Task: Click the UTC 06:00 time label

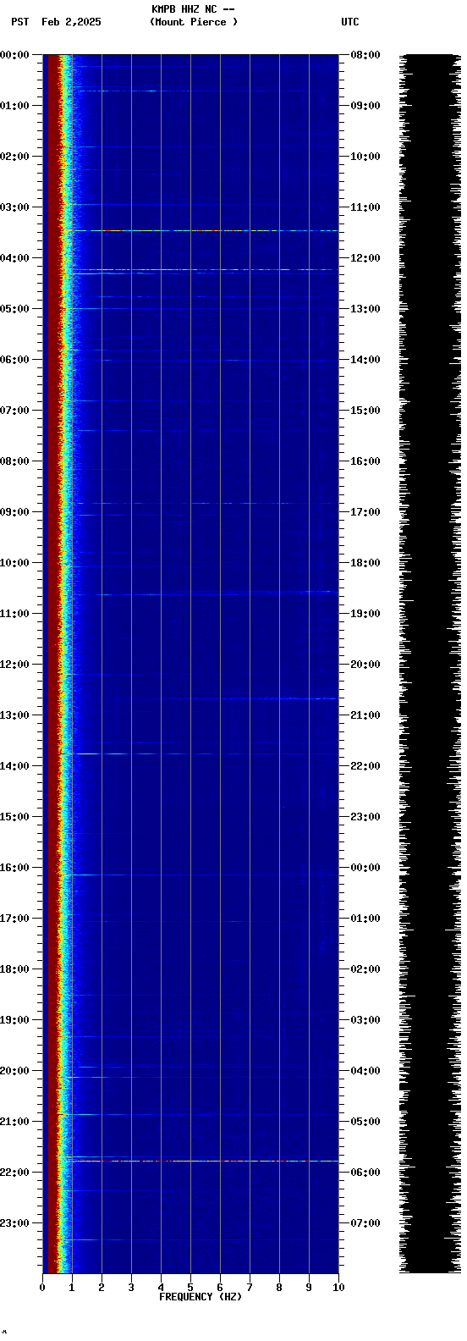Action: [365, 1173]
